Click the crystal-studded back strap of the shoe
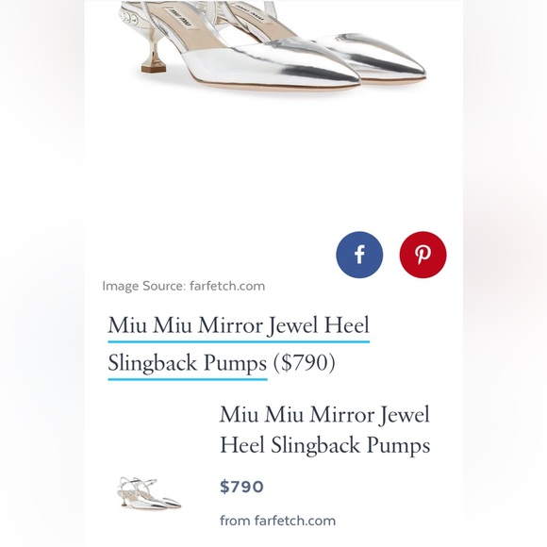The height and width of the screenshot is (547, 547). 128,16
